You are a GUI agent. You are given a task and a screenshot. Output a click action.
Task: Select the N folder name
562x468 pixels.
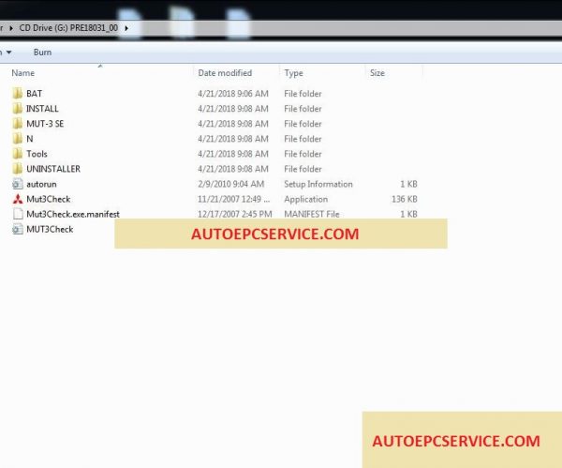pyautogui.click(x=30, y=139)
